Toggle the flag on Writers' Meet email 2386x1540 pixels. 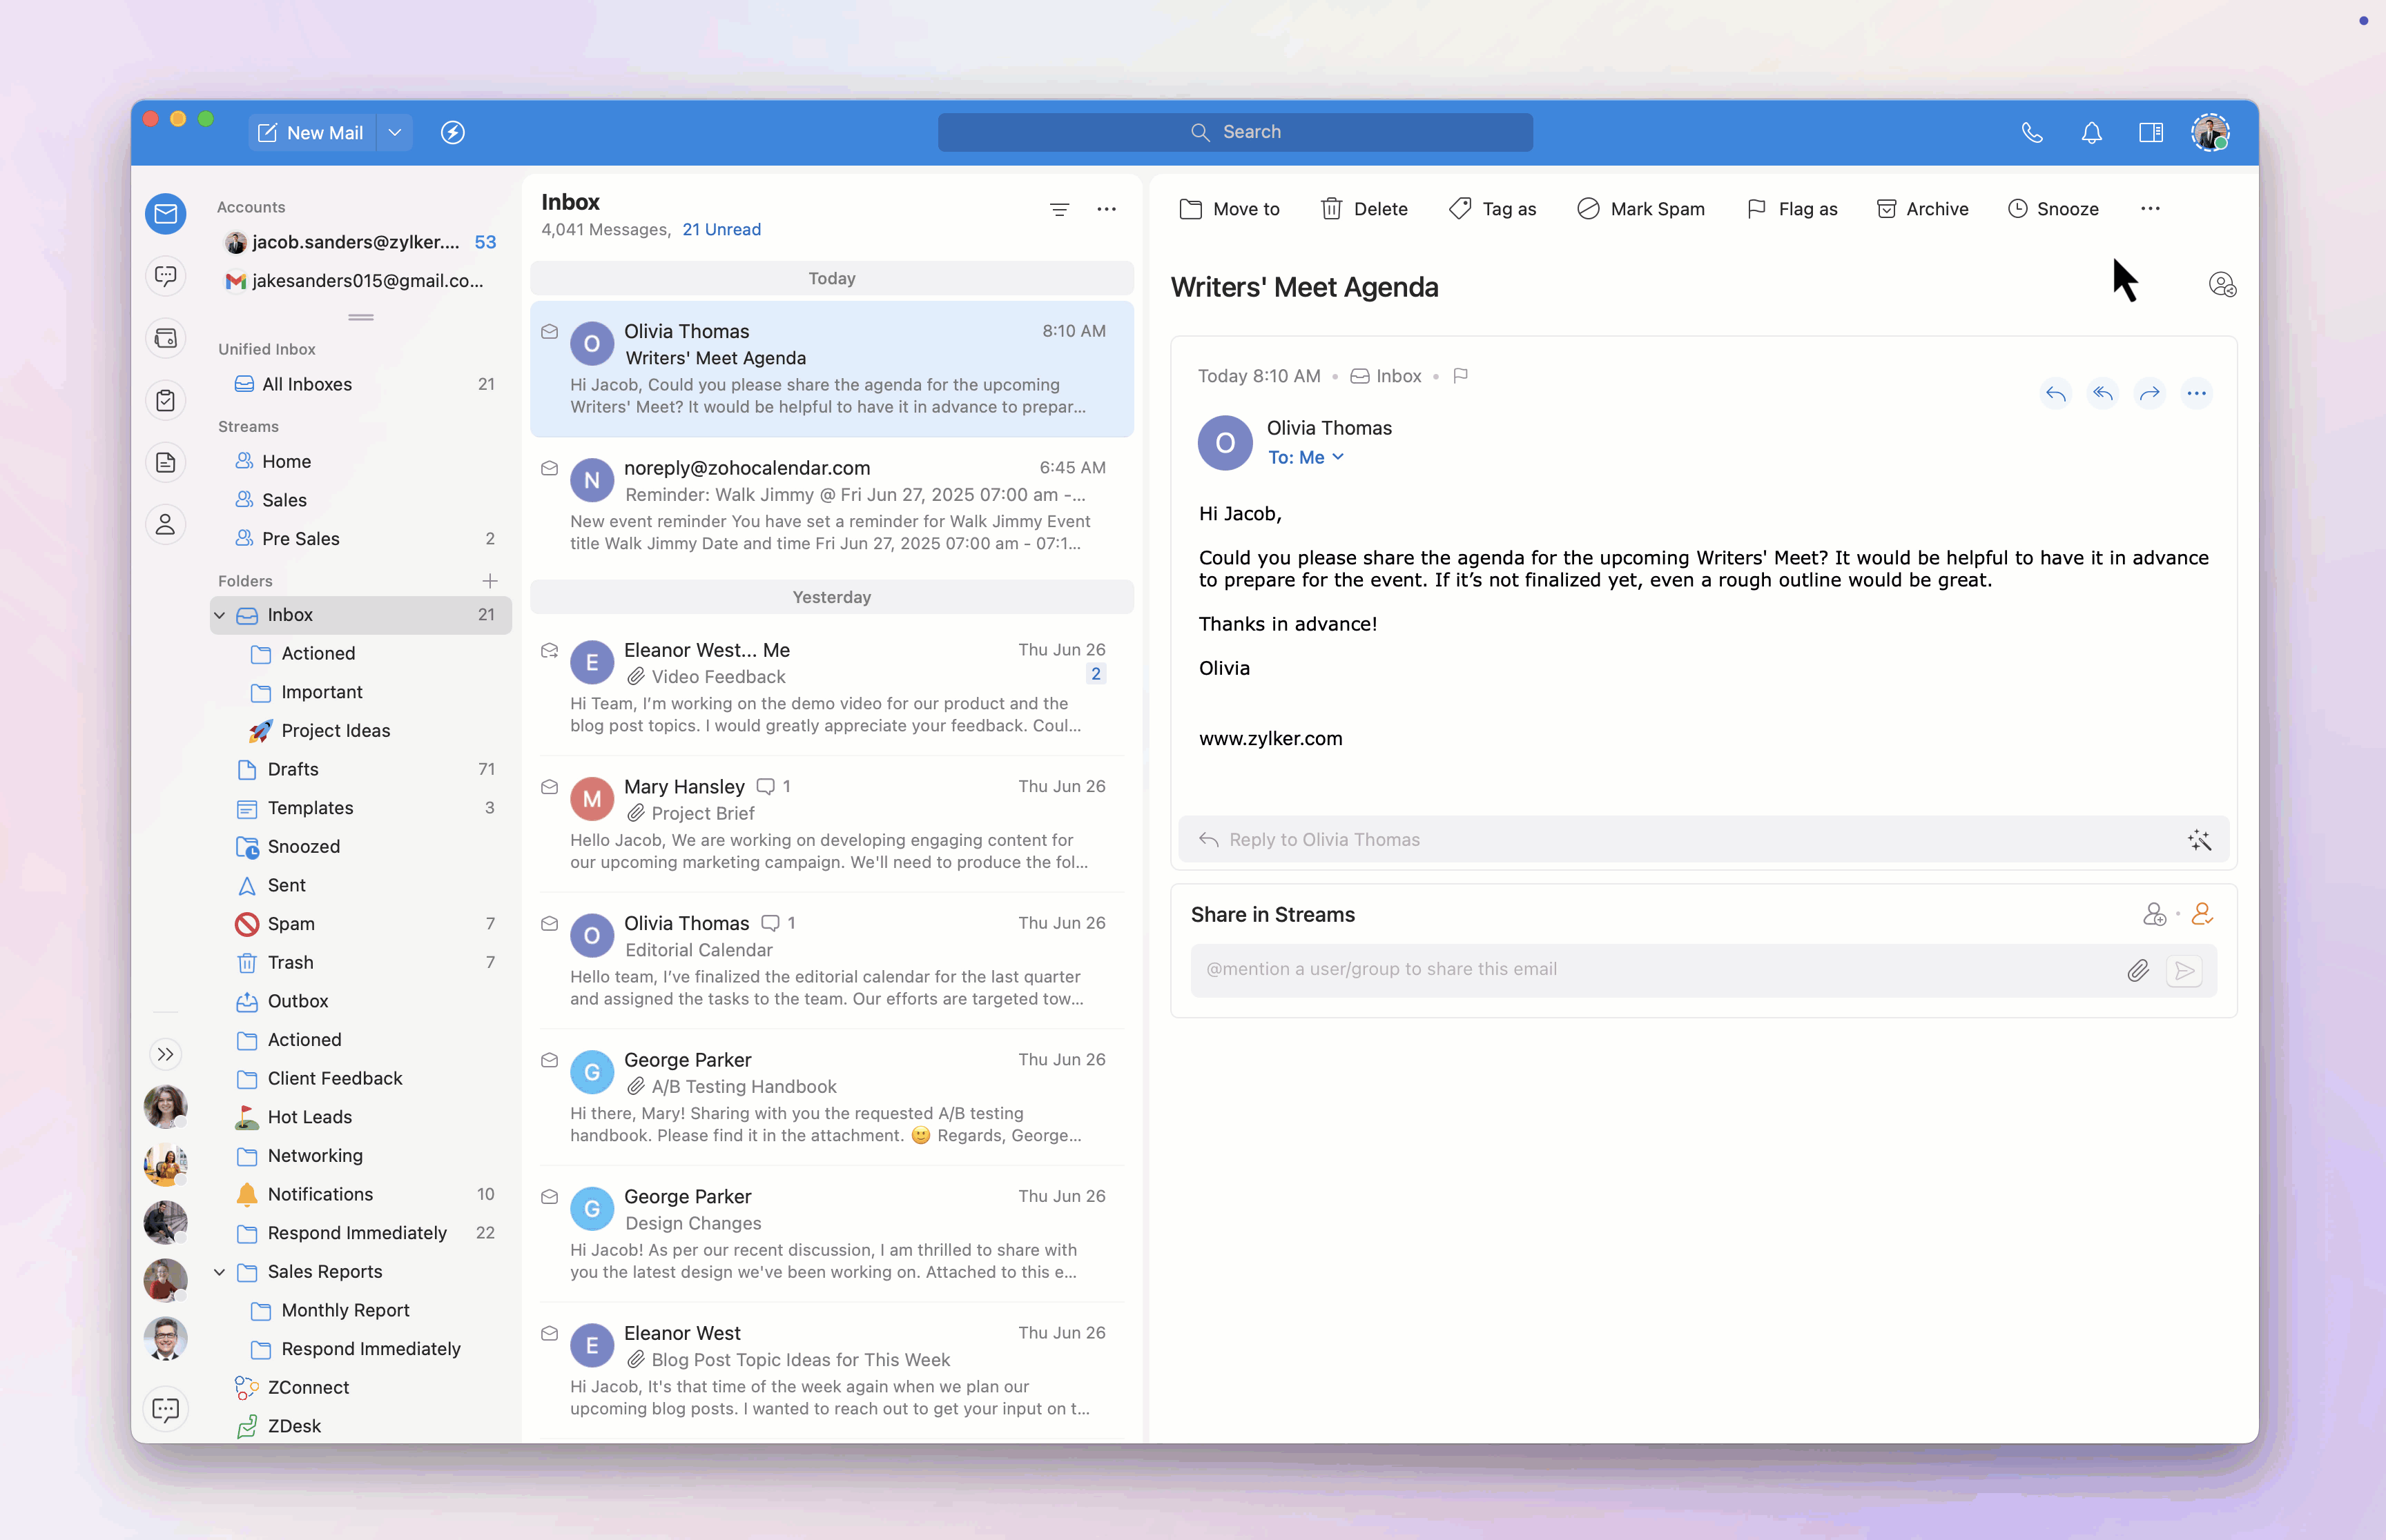point(1461,376)
